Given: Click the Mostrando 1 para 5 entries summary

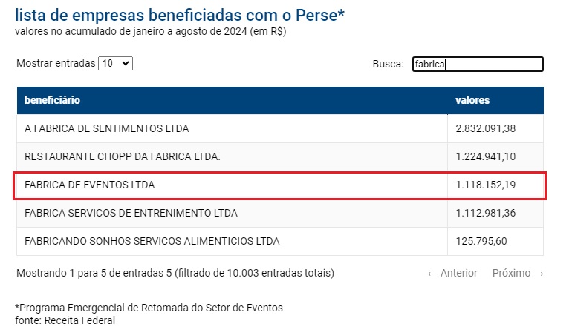Looking at the screenshot, I should [x=175, y=273].
